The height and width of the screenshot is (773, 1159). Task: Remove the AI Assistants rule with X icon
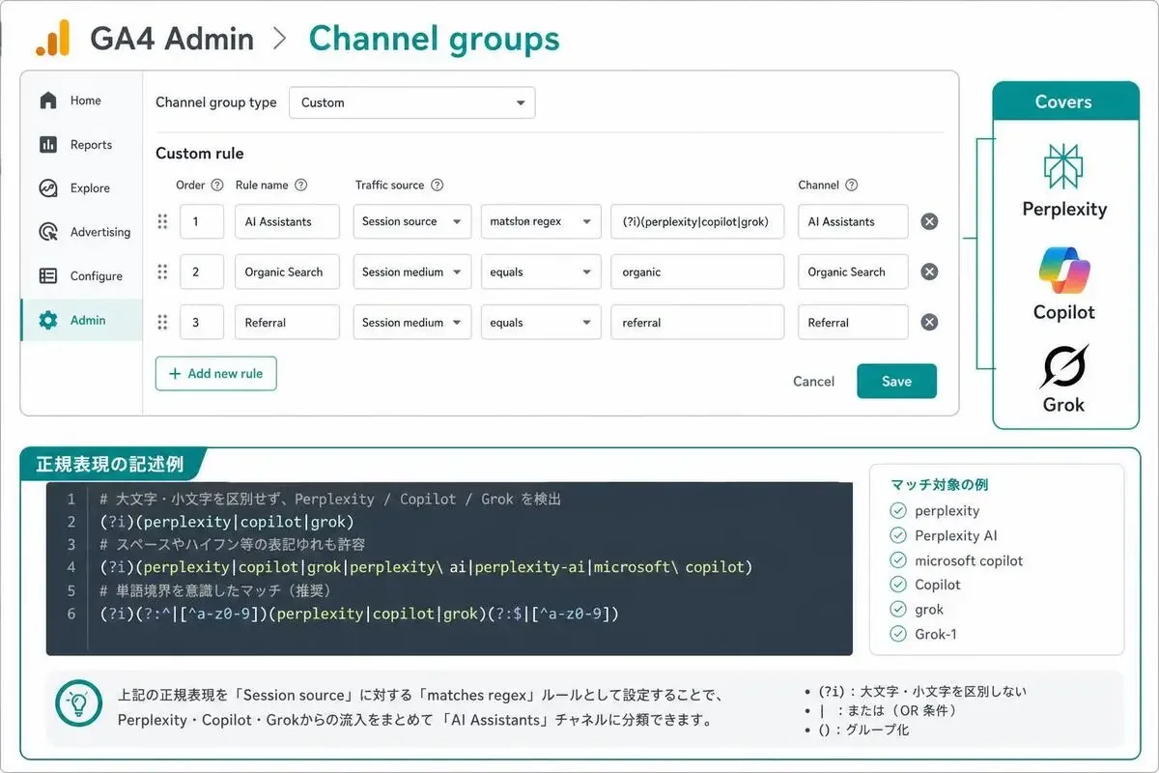(x=929, y=221)
